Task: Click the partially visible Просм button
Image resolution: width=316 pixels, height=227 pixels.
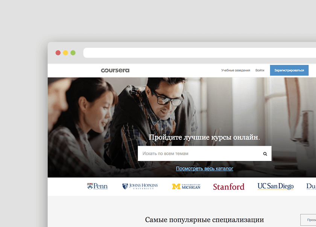Action: [308, 220]
